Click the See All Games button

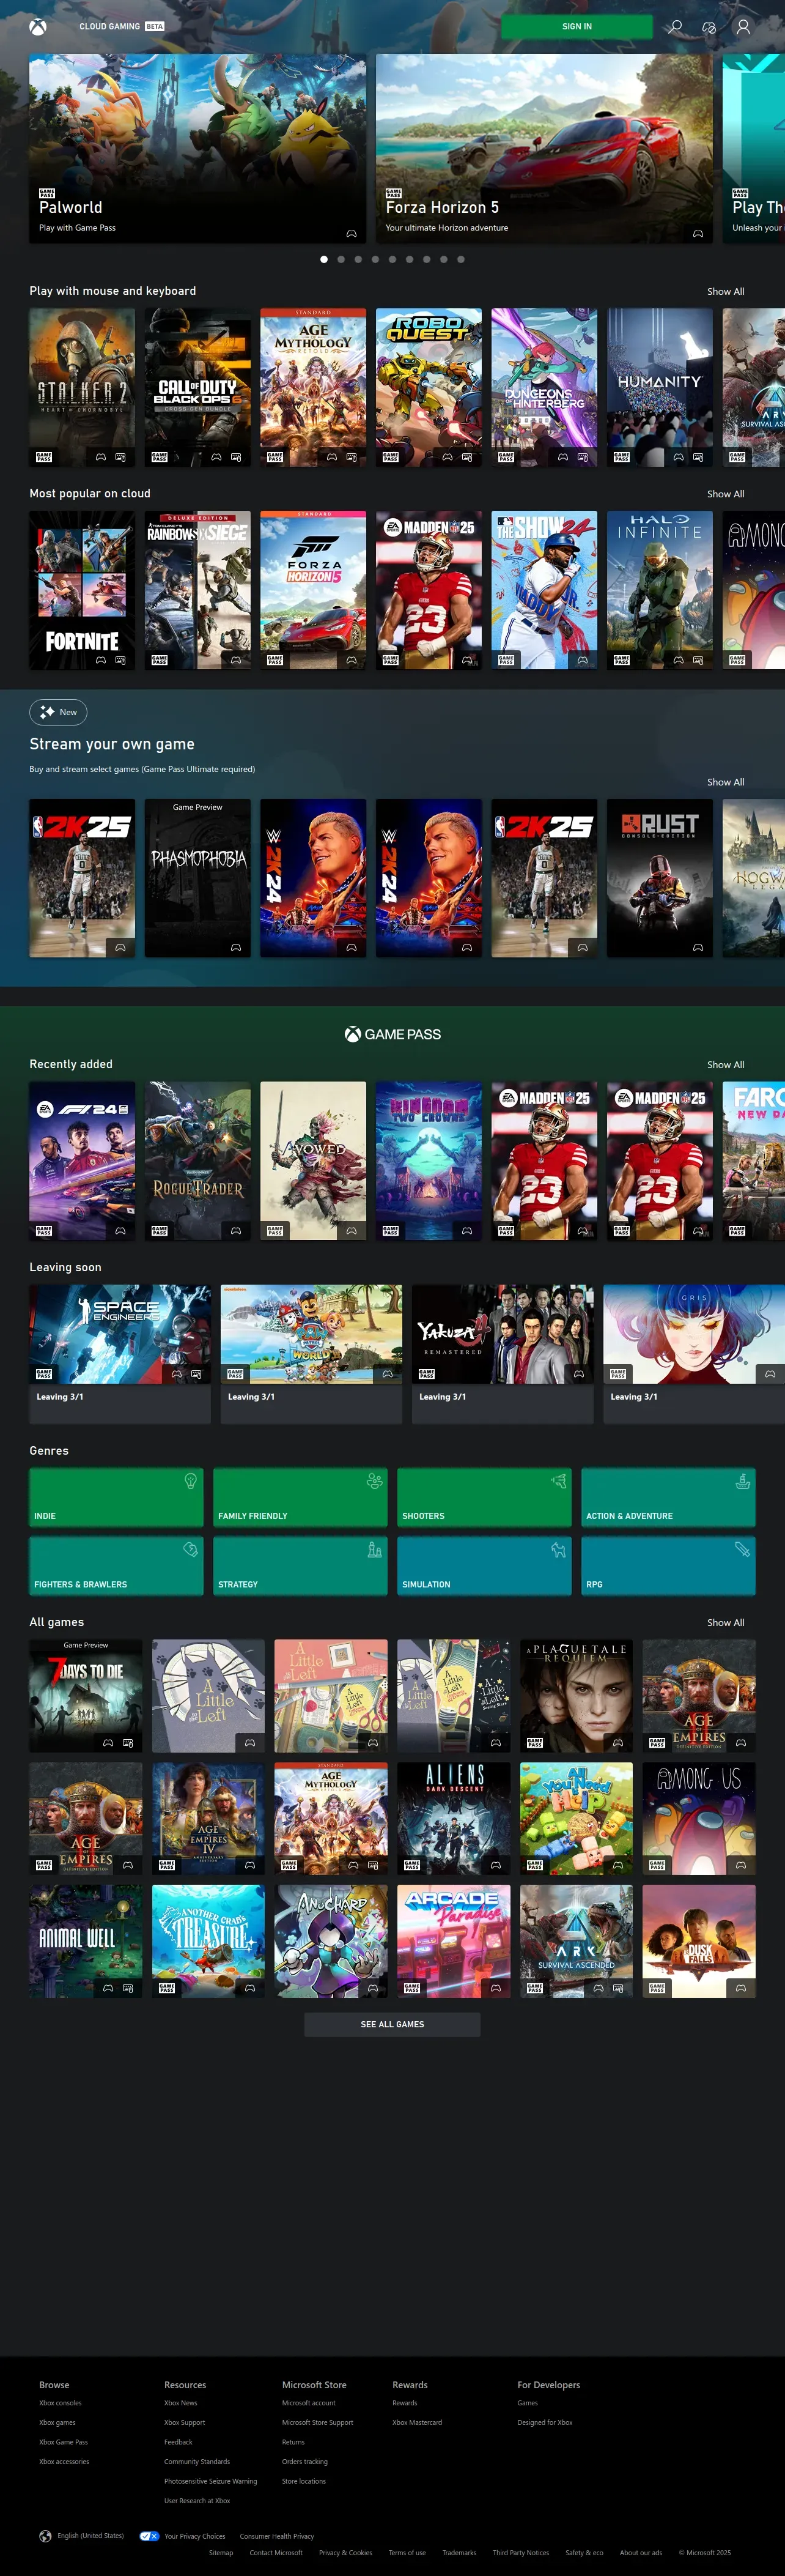[392, 2024]
